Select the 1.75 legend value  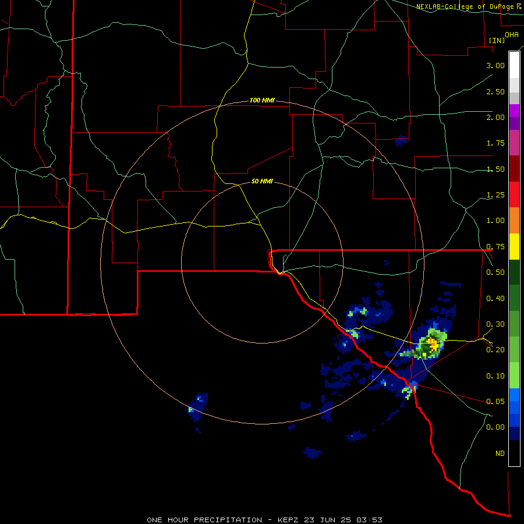tap(495, 143)
